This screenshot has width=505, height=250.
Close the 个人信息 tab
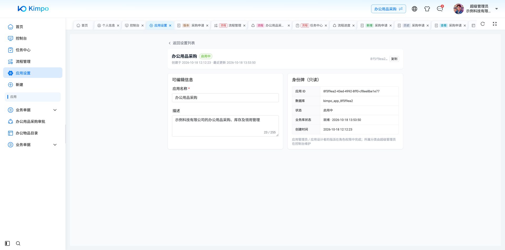coord(118,26)
